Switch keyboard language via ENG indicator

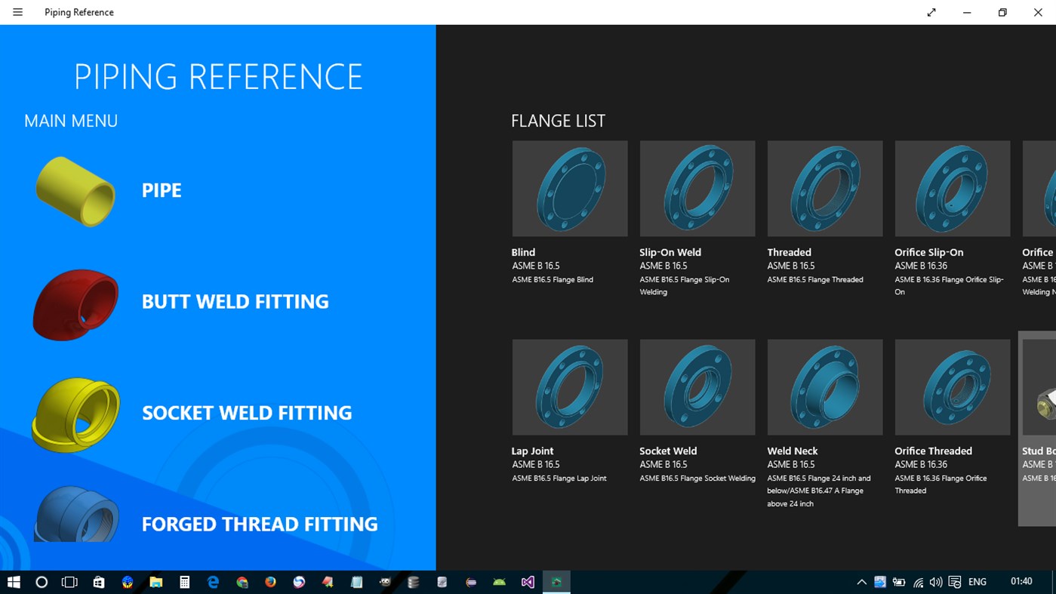[977, 581]
